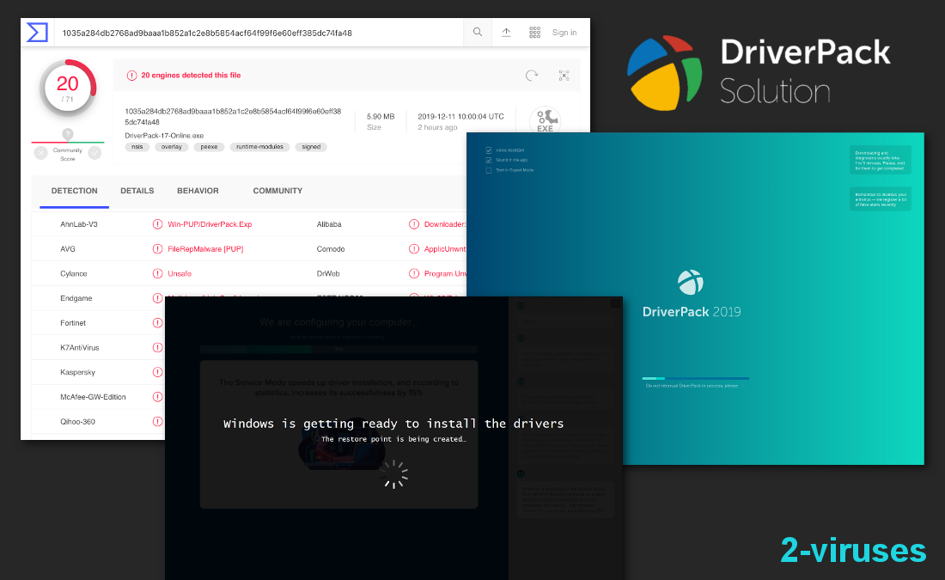Open the COMMUNITY tab
The image size is (945, 580).
(x=277, y=191)
